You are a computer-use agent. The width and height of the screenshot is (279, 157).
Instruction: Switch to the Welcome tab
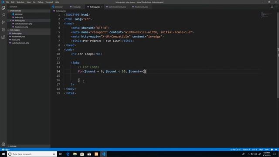pyautogui.click(x=59, y=7)
